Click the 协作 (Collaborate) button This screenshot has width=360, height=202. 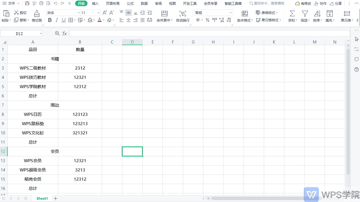(321, 3)
